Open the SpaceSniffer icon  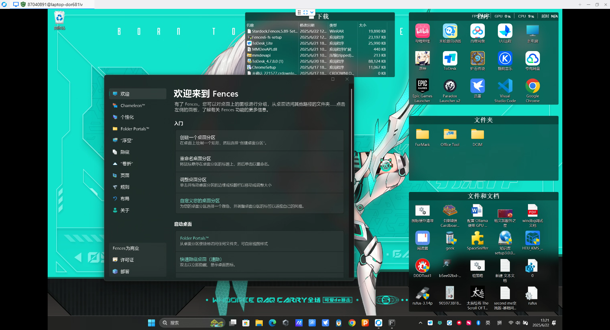[477, 239]
